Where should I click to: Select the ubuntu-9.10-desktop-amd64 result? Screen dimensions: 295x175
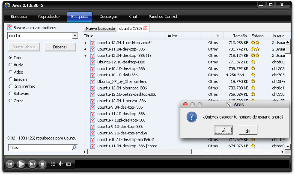tap(122, 133)
